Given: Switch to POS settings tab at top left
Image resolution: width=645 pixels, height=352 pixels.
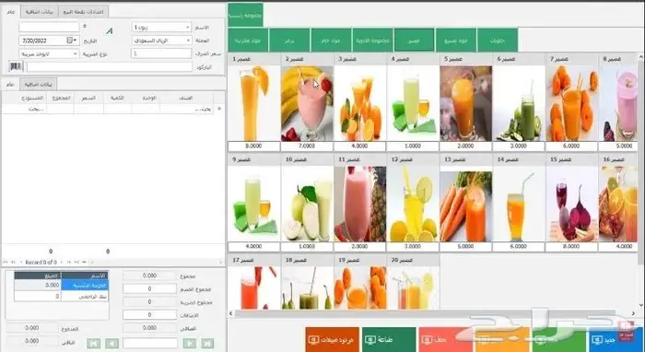Looking at the screenshot, I should click(x=83, y=12).
